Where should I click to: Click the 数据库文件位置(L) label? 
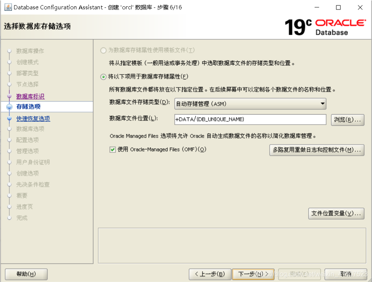[x=133, y=118]
